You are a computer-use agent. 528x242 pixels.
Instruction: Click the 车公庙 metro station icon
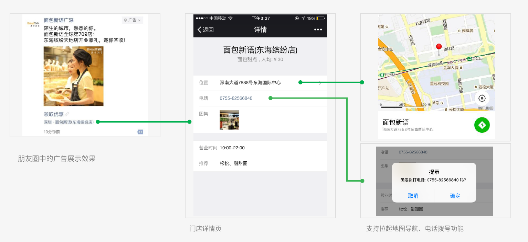coord(469,59)
